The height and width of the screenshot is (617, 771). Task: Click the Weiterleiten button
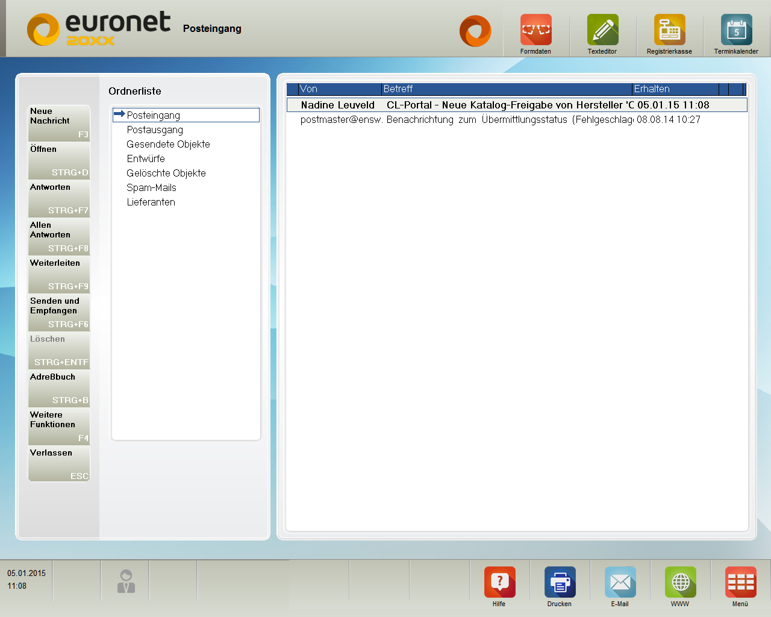(59, 275)
